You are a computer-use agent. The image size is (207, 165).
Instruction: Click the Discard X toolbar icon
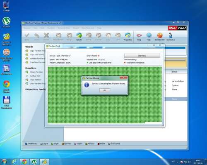tap(46, 36)
